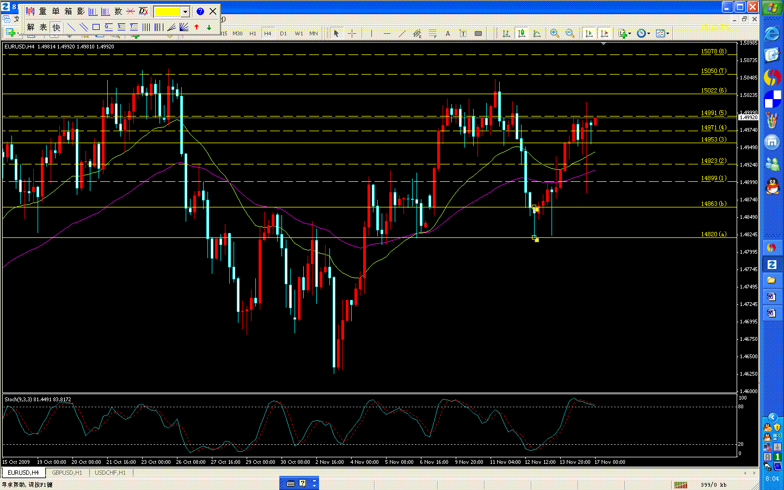This screenshot has width=784, height=490.
Task: Click the DX delete icon
Action: [143, 11]
